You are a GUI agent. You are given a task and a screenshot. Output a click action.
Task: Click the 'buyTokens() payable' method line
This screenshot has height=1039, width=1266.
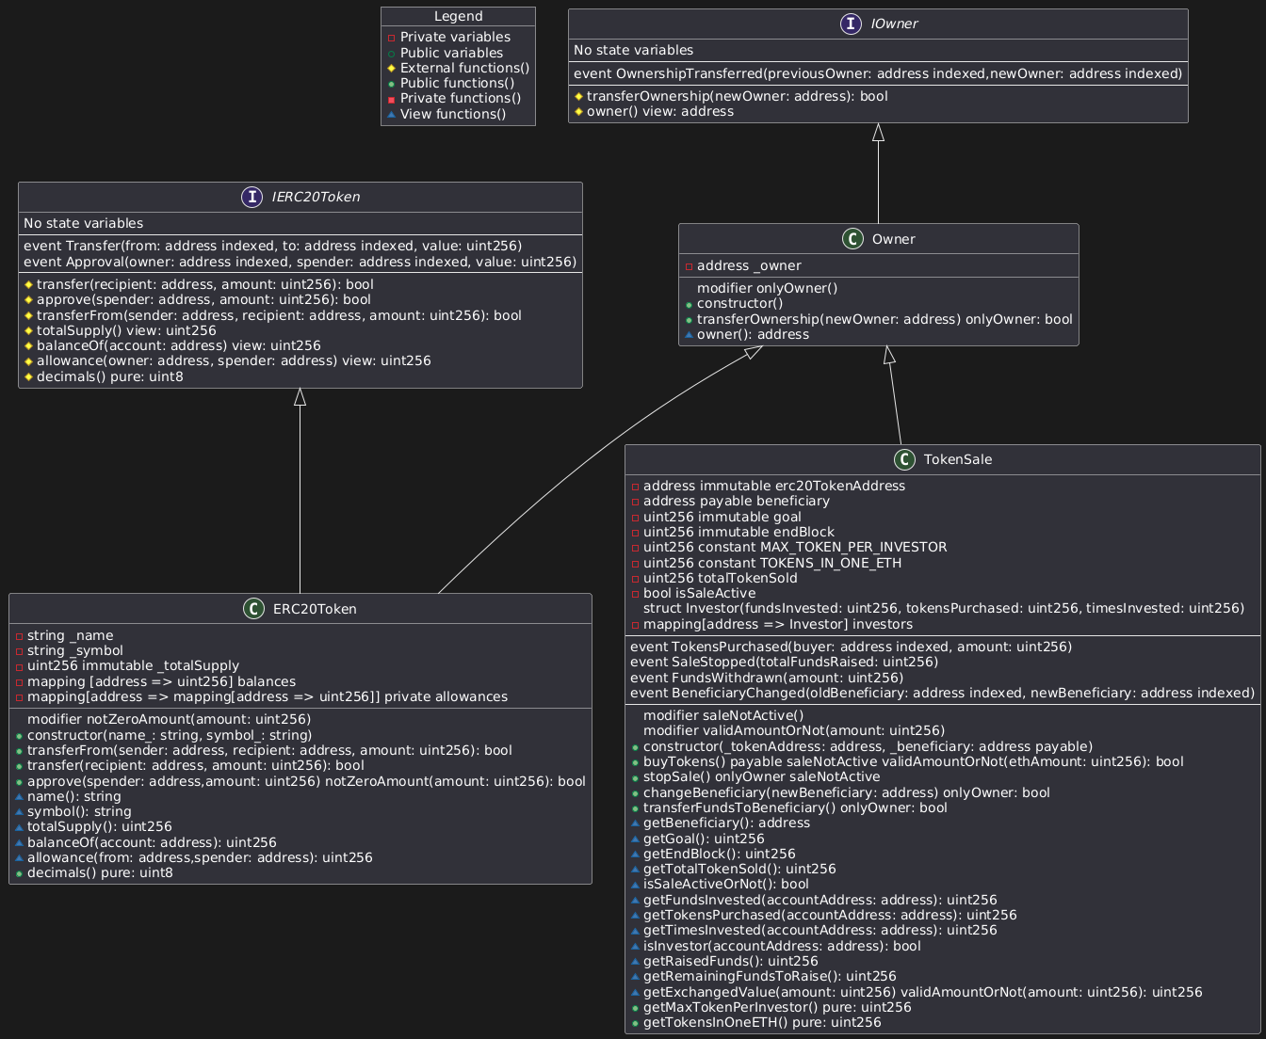[914, 761]
